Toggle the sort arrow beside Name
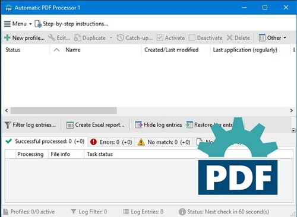This screenshot has height=217, width=297. tap(56, 50)
